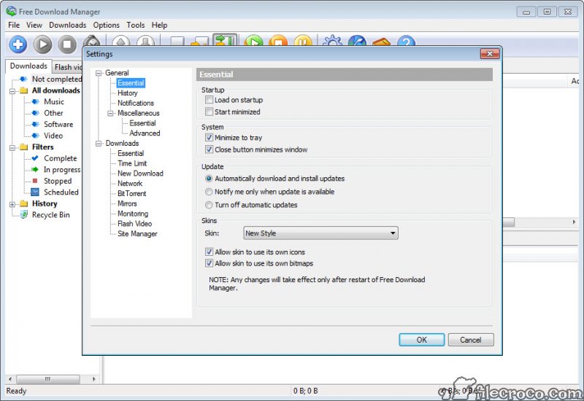This screenshot has width=584, height=401.
Task: Collapse the General node in Settings tree
Action: click(x=99, y=74)
